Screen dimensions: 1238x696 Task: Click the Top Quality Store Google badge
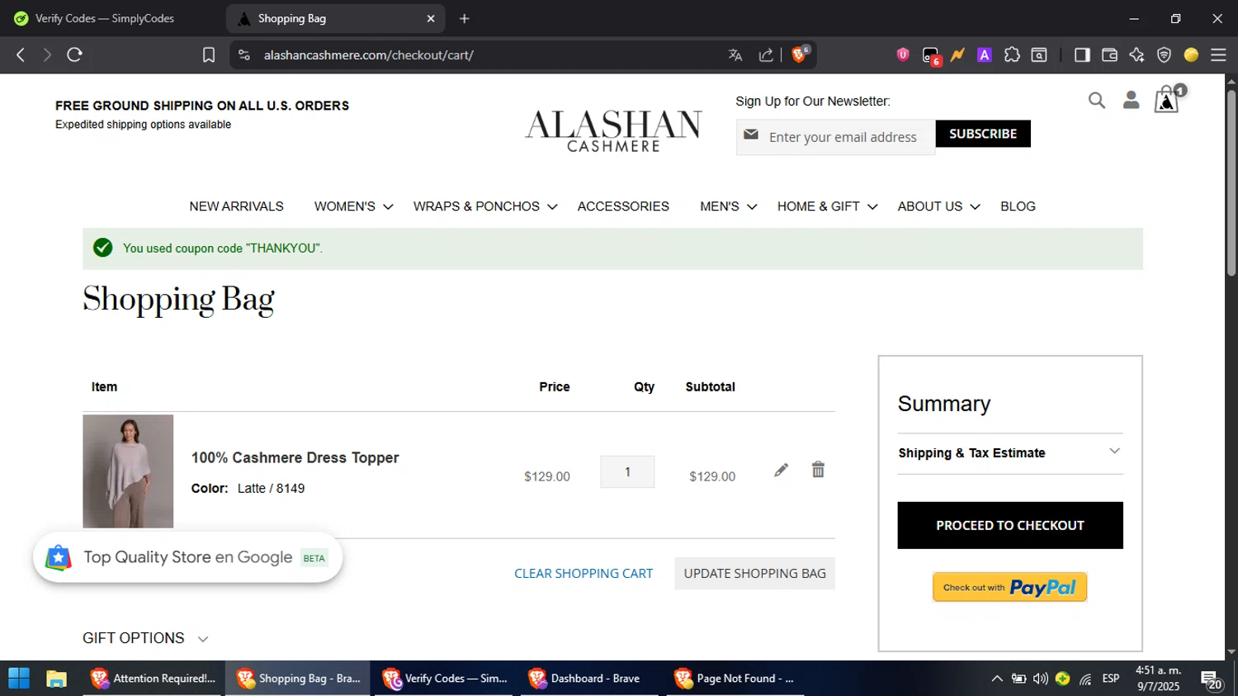(x=188, y=557)
